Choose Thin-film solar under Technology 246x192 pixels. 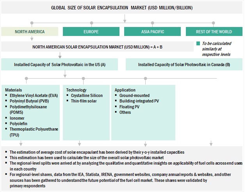coord(83,101)
